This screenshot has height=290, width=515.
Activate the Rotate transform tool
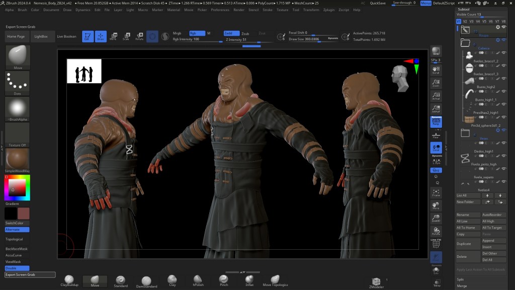coord(139,36)
